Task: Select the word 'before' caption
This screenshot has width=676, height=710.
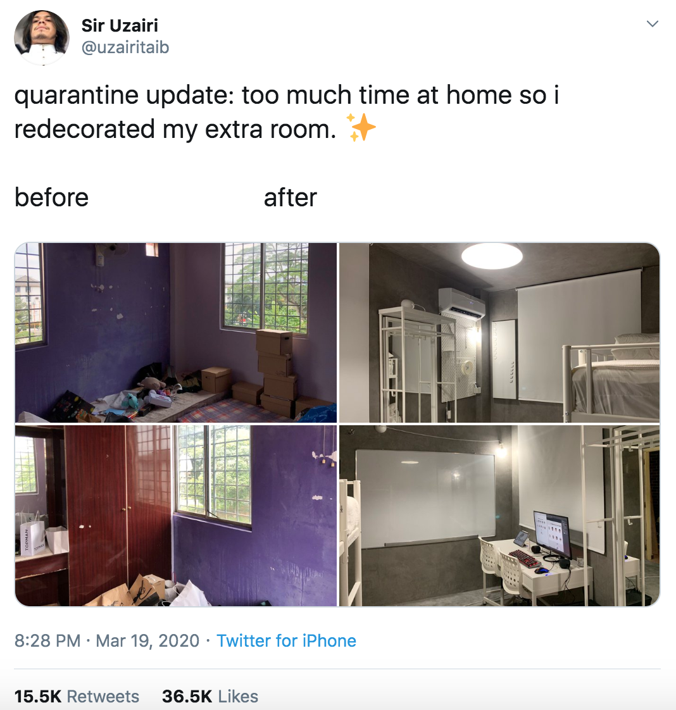Action: pyautogui.click(x=52, y=197)
